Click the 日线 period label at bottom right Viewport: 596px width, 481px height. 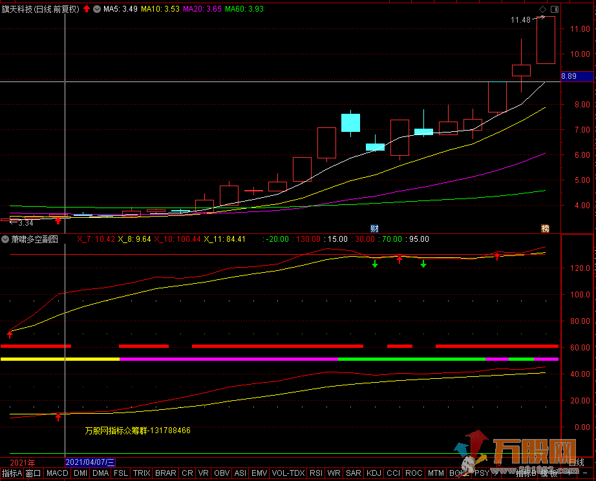pos(576,462)
